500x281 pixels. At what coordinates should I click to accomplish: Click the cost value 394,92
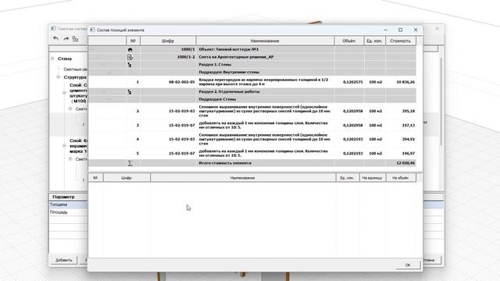408,139
